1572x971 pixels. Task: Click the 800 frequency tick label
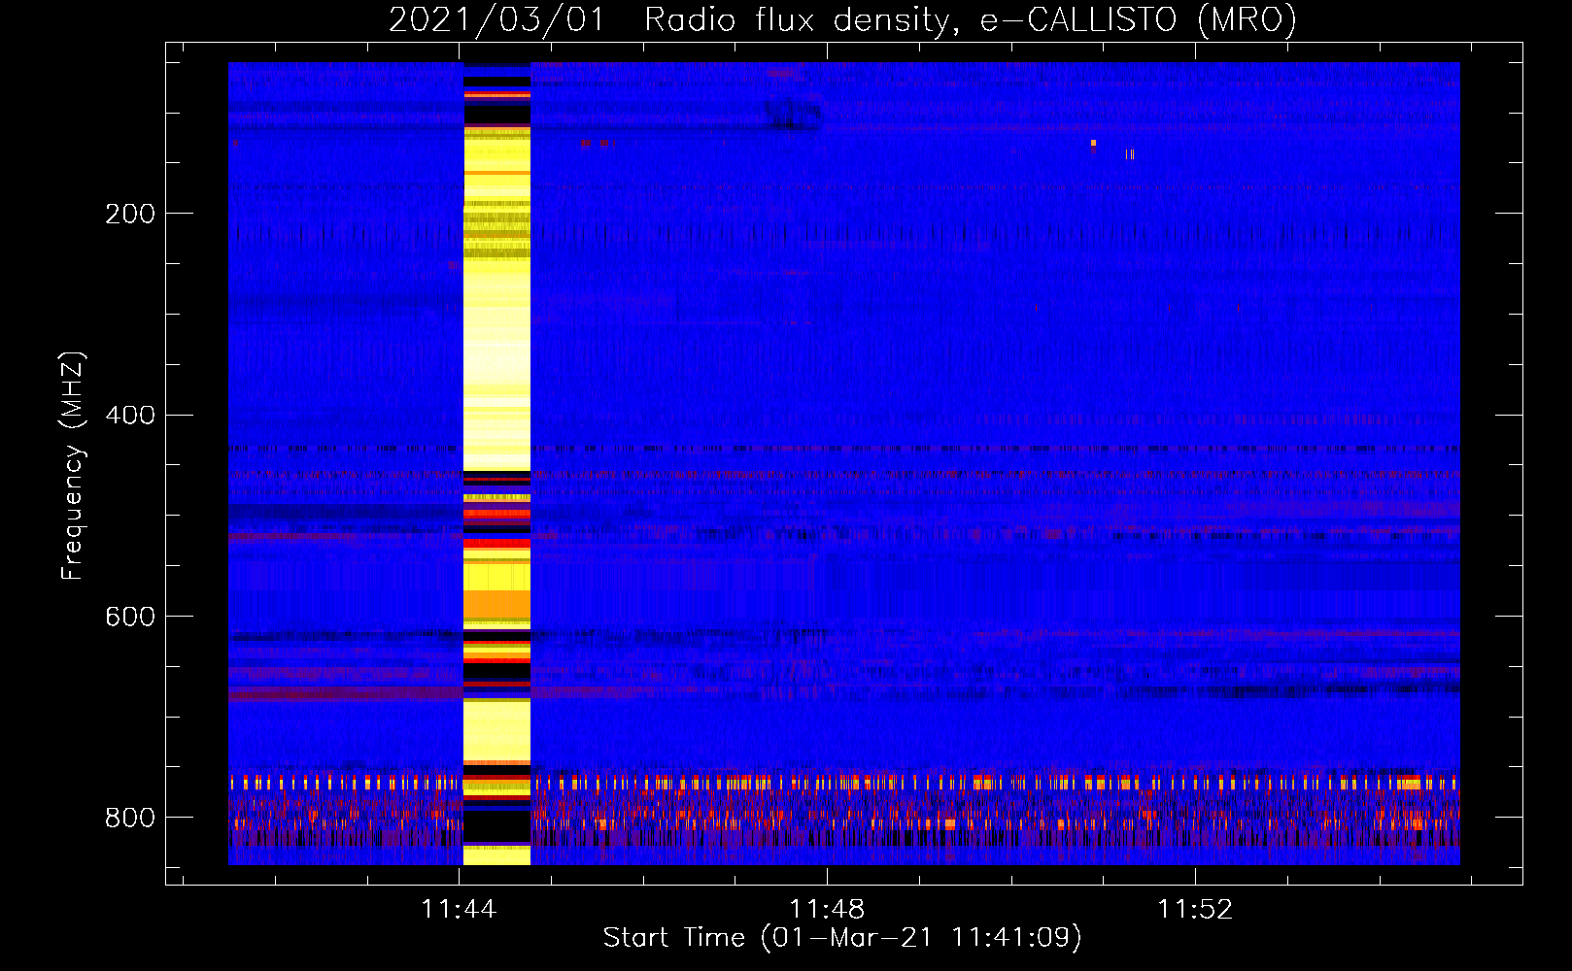pos(130,818)
